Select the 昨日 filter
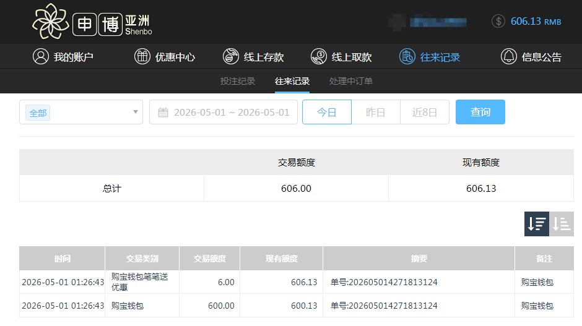Screen dimensions: 582x326 376,112
